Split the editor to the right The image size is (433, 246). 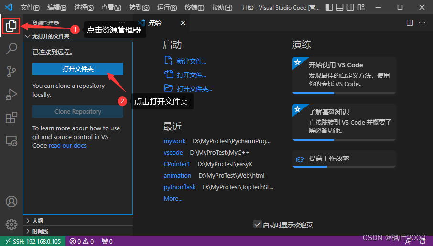(410, 23)
